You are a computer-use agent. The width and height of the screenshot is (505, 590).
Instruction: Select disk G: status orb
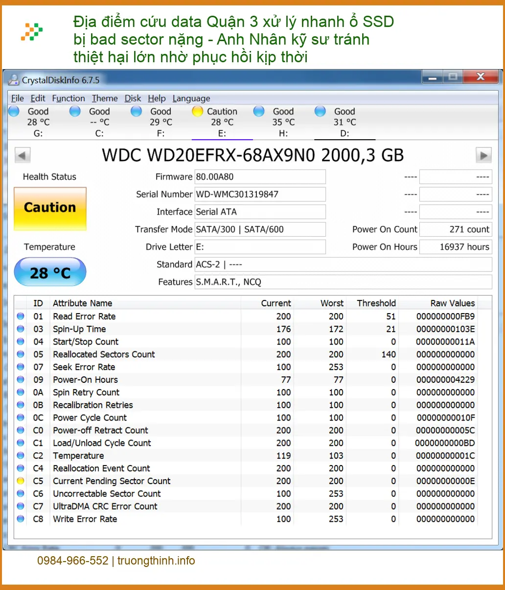click(x=14, y=111)
